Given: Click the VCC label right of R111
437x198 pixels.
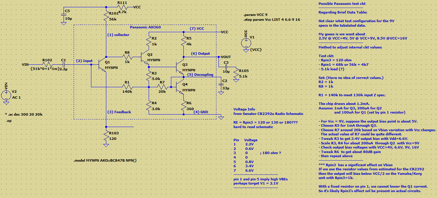Looking at the screenshot, I should [x=137, y=7].
